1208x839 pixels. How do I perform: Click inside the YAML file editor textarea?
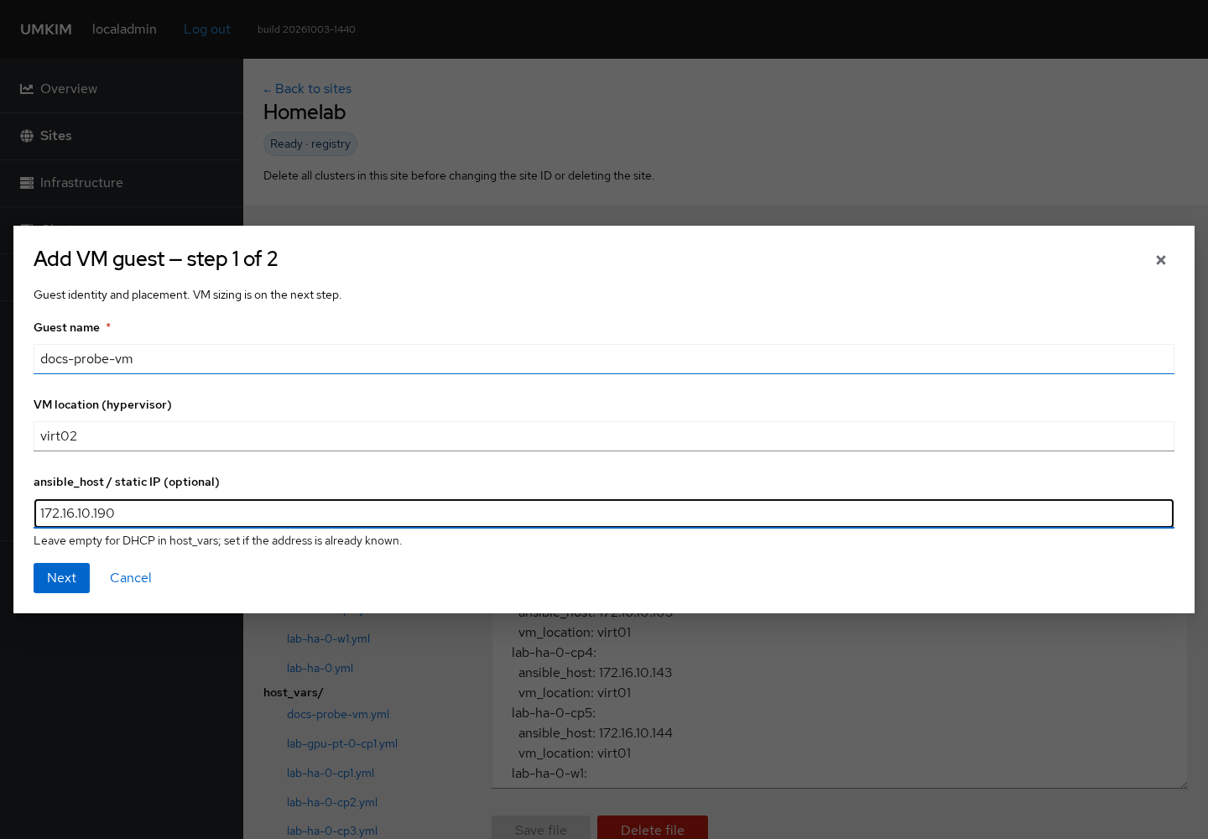tap(839, 701)
